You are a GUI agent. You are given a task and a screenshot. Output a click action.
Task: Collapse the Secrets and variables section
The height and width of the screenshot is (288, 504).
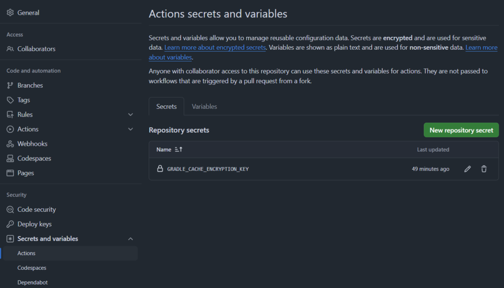pyautogui.click(x=130, y=238)
